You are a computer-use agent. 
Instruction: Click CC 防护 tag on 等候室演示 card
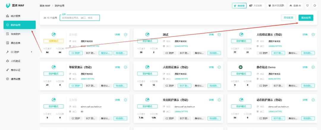(x=76, y=86)
